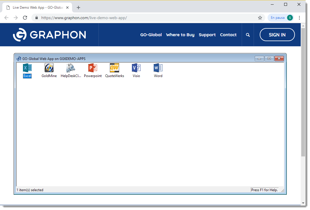The width and height of the screenshot is (310, 210).
Task: Click the '1 item(s) selected' status text
Action: pos(30,190)
